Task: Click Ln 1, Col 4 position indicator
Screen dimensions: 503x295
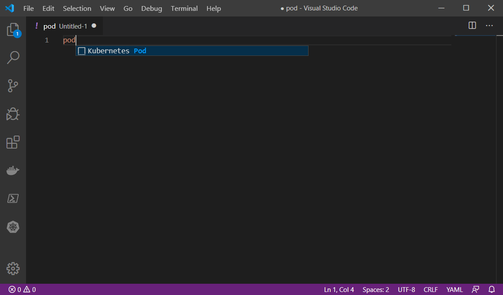Action: (339, 289)
